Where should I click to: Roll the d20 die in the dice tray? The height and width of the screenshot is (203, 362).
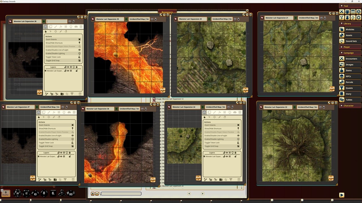tap(18, 193)
